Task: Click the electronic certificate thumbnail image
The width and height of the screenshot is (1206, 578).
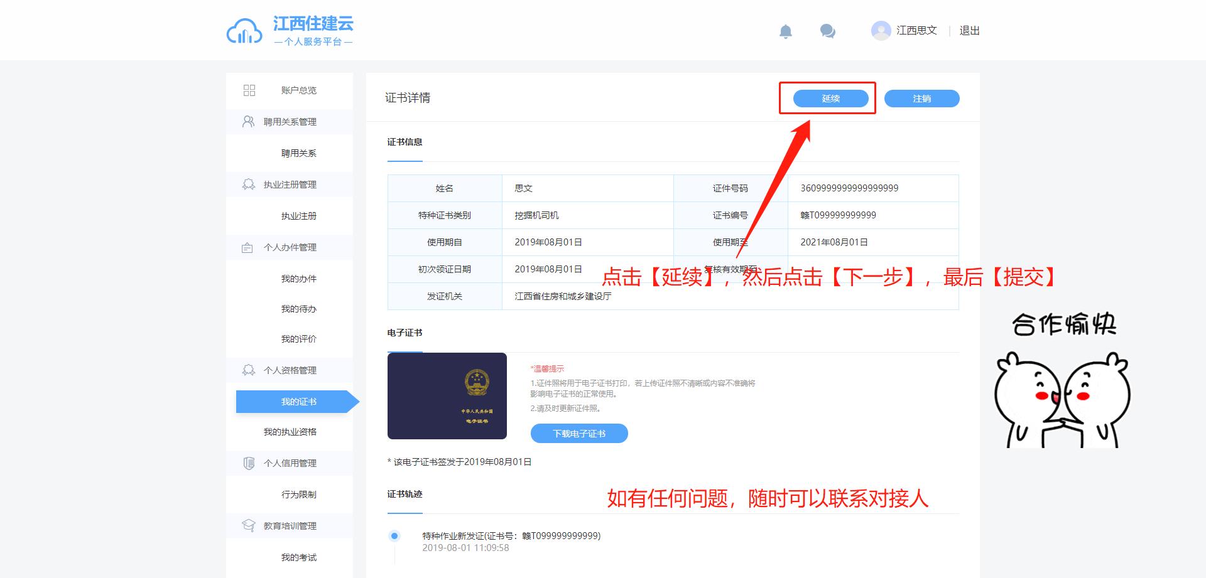Action: coord(447,396)
